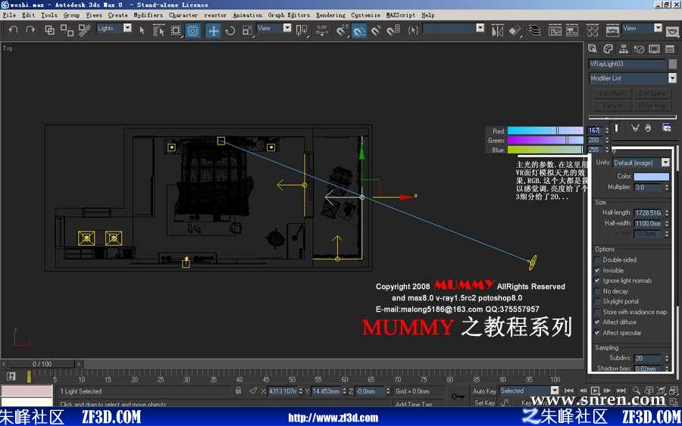Click the Subdivs value field
The image size is (682, 426).
tap(649, 358)
